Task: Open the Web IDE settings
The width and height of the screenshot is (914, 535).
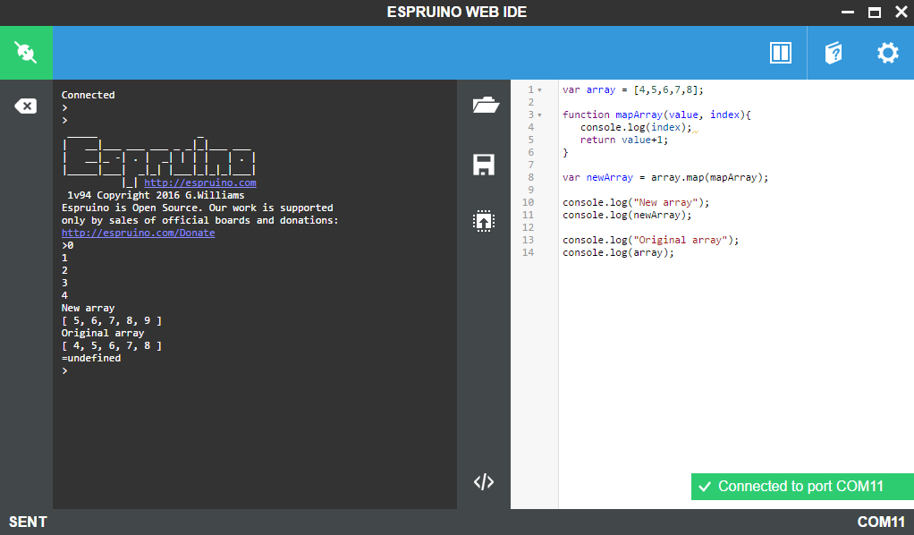Action: point(887,53)
